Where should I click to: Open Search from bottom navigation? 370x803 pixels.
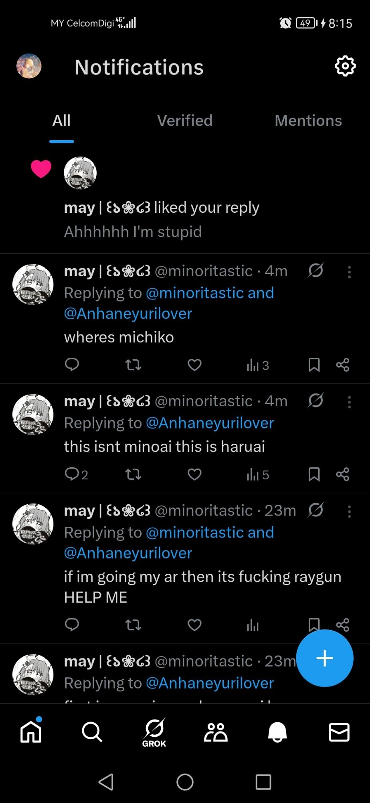pyautogui.click(x=92, y=732)
